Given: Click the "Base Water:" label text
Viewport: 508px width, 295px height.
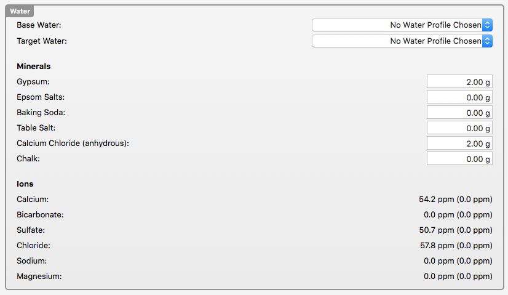Looking at the screenshot, I should tap(39, 25).
